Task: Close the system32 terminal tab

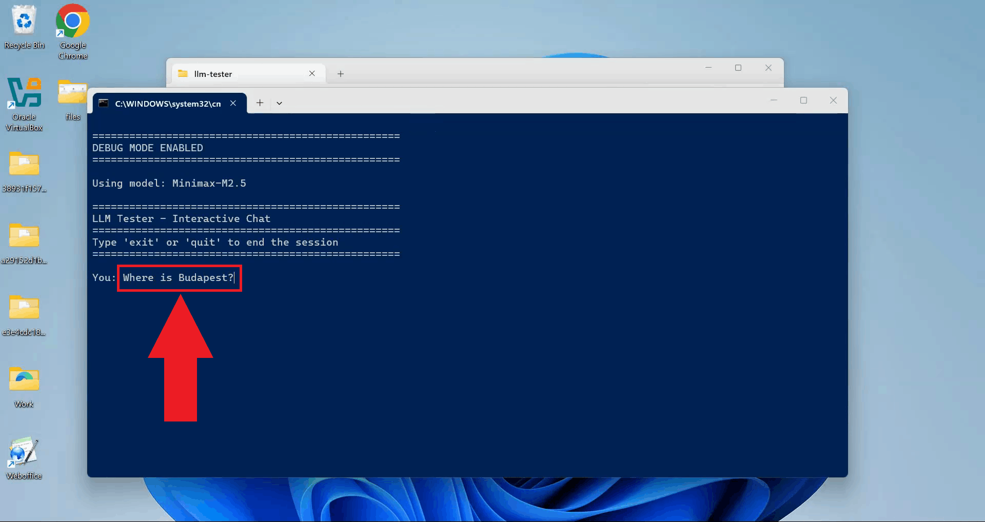Action: click(x=233, y=103)
